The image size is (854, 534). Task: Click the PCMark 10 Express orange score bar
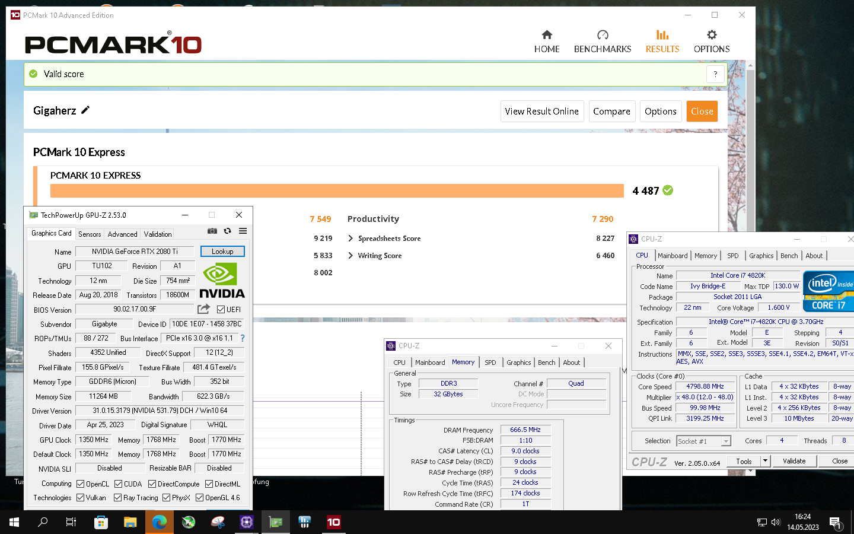coord(337,190)
